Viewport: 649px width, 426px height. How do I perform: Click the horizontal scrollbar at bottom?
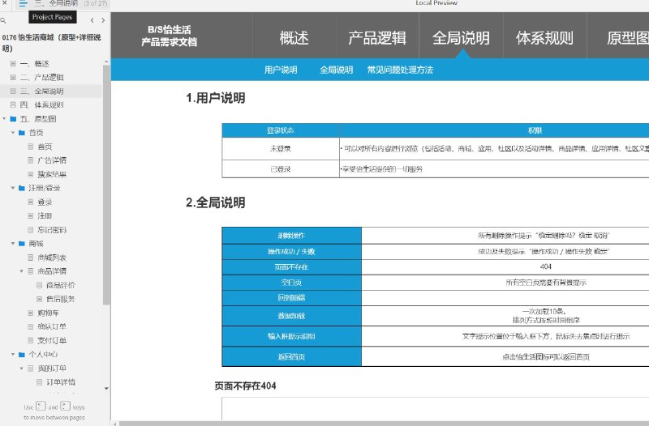384,424
